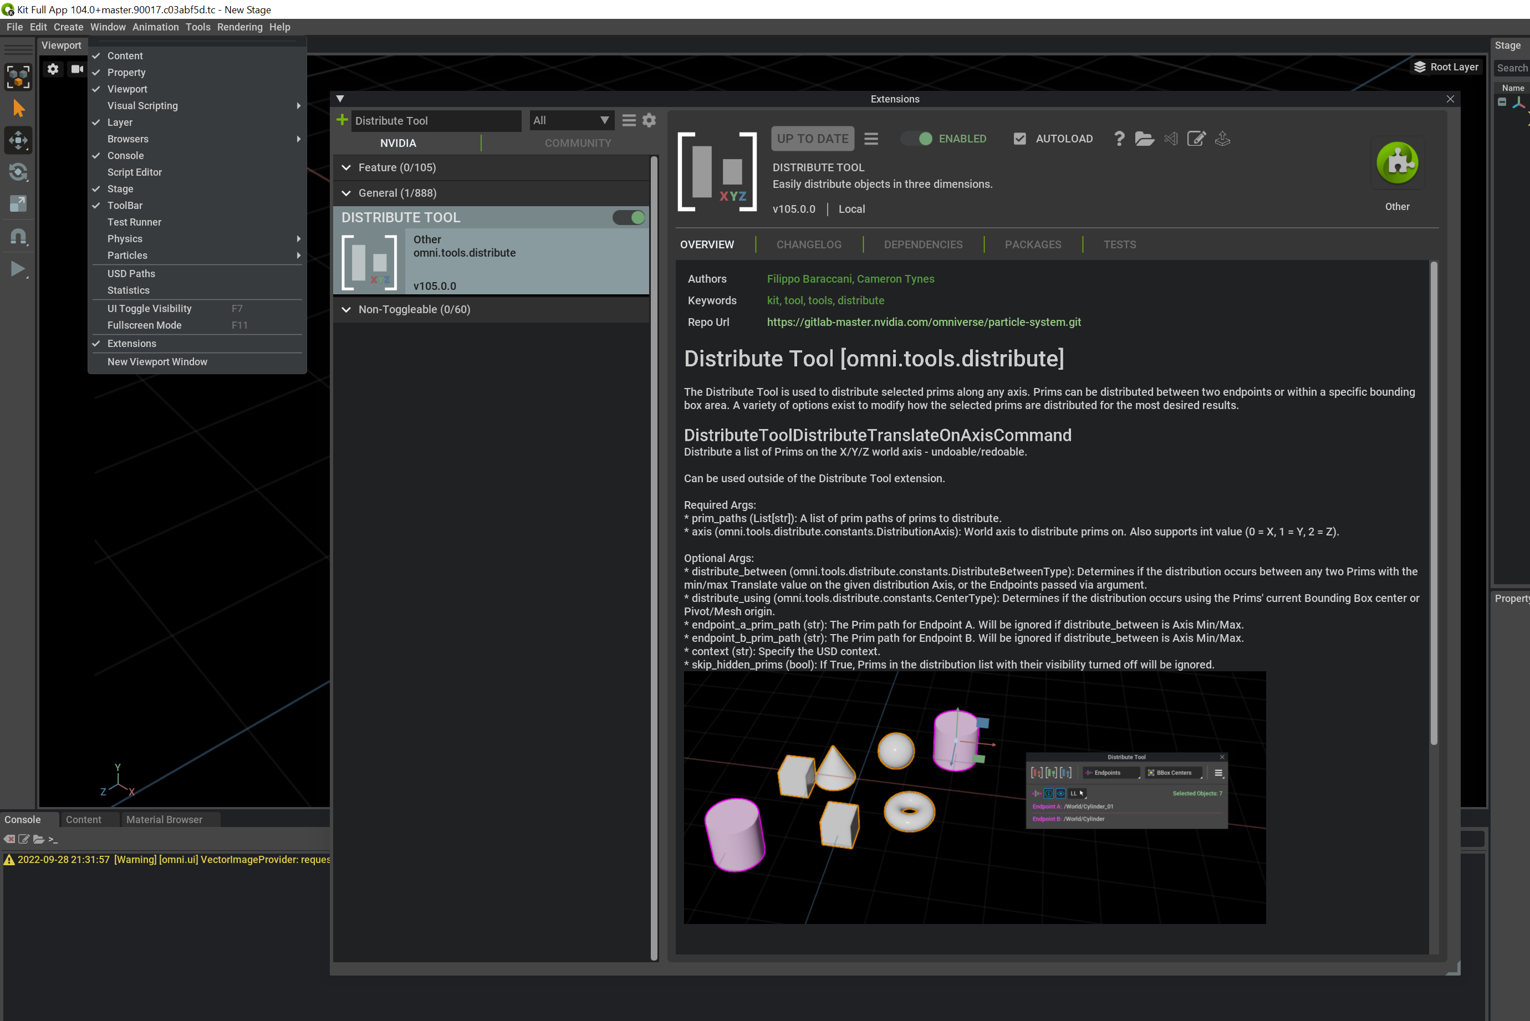Open the Material Browser tab

coord(164,820)
